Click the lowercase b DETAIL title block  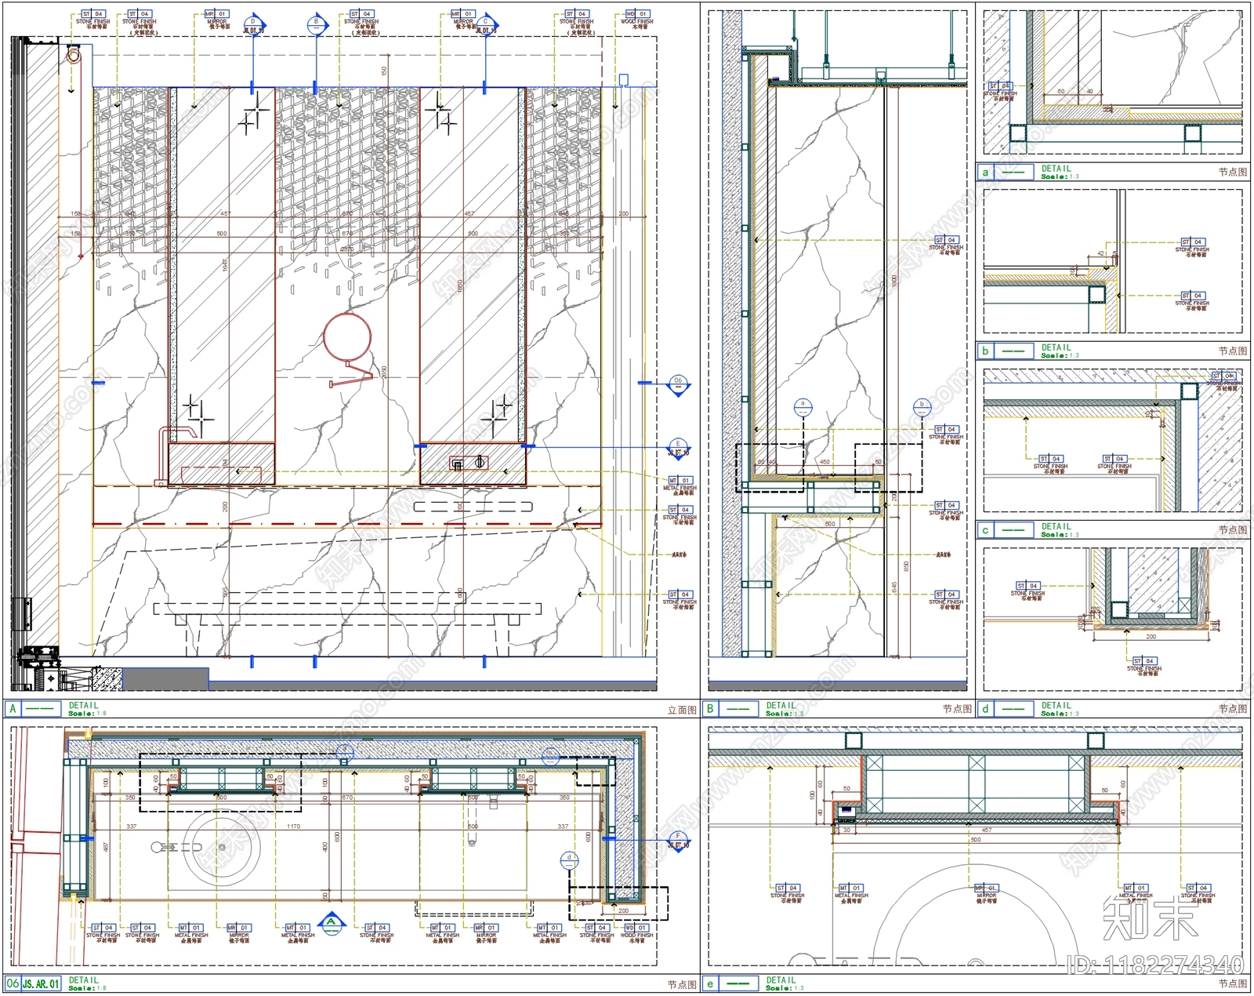(x=1029, y=351)
